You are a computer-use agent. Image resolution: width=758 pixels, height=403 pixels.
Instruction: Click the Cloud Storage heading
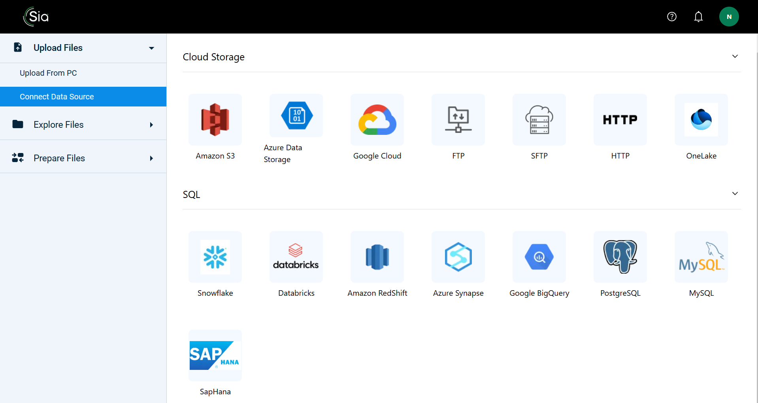click(x=213, y=57)
